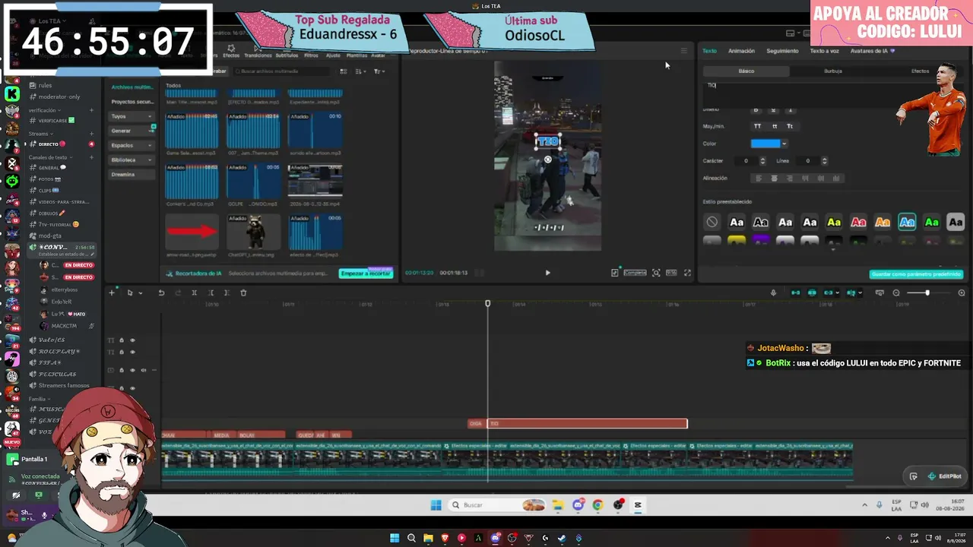
Task: Zoom out the timeline with minus icon
Action: (896, 292)
